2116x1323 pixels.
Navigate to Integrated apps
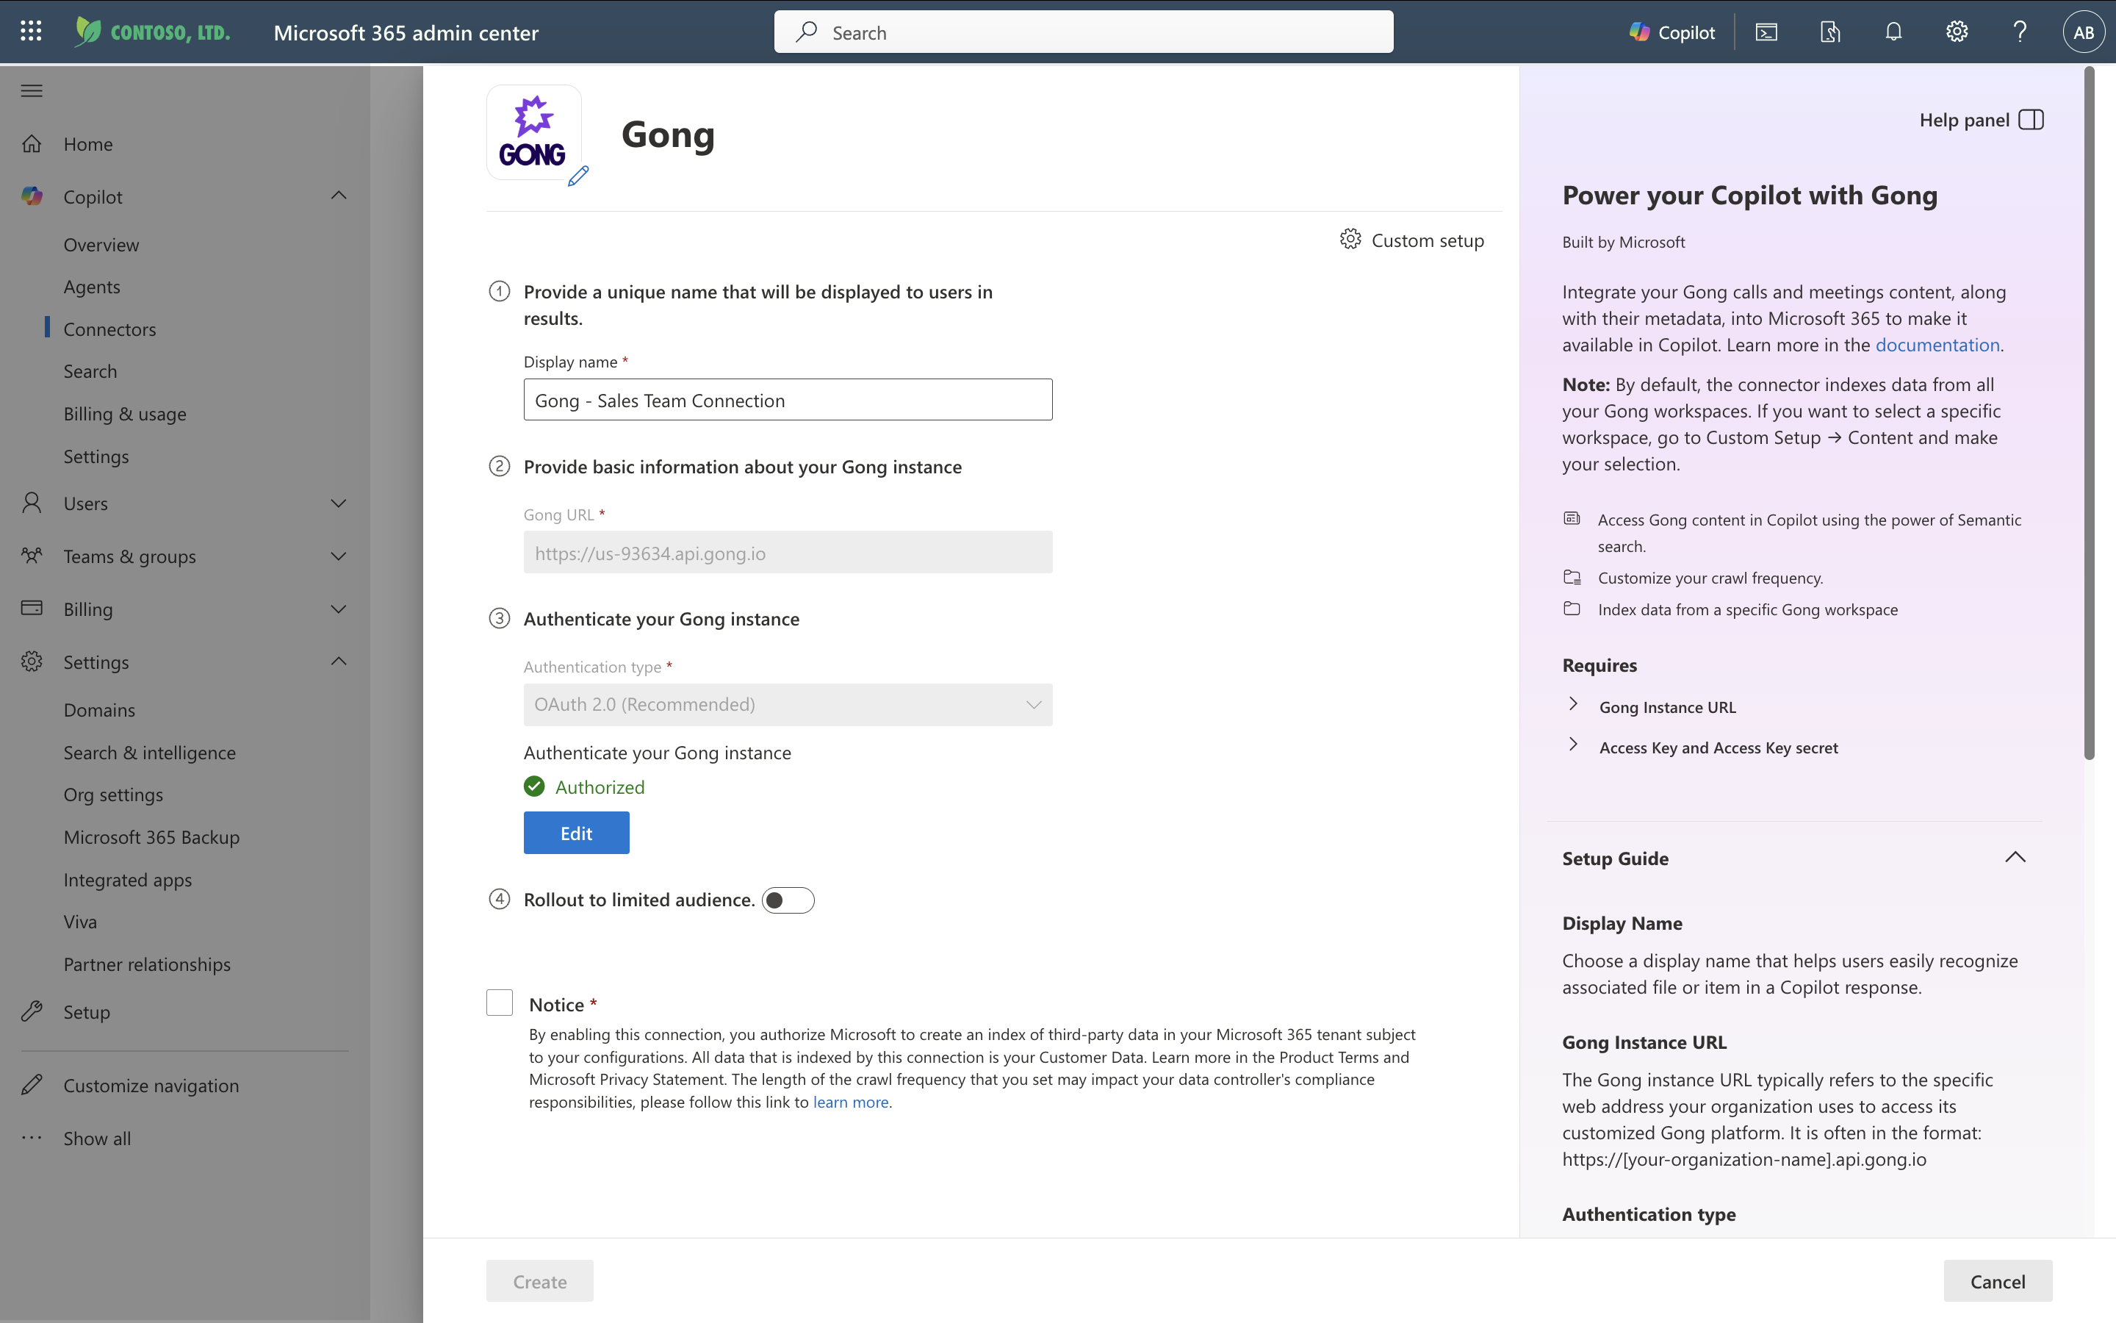(128, 879)
